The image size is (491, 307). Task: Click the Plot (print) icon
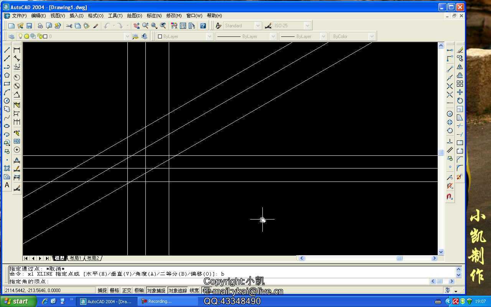tap(40, 26)
